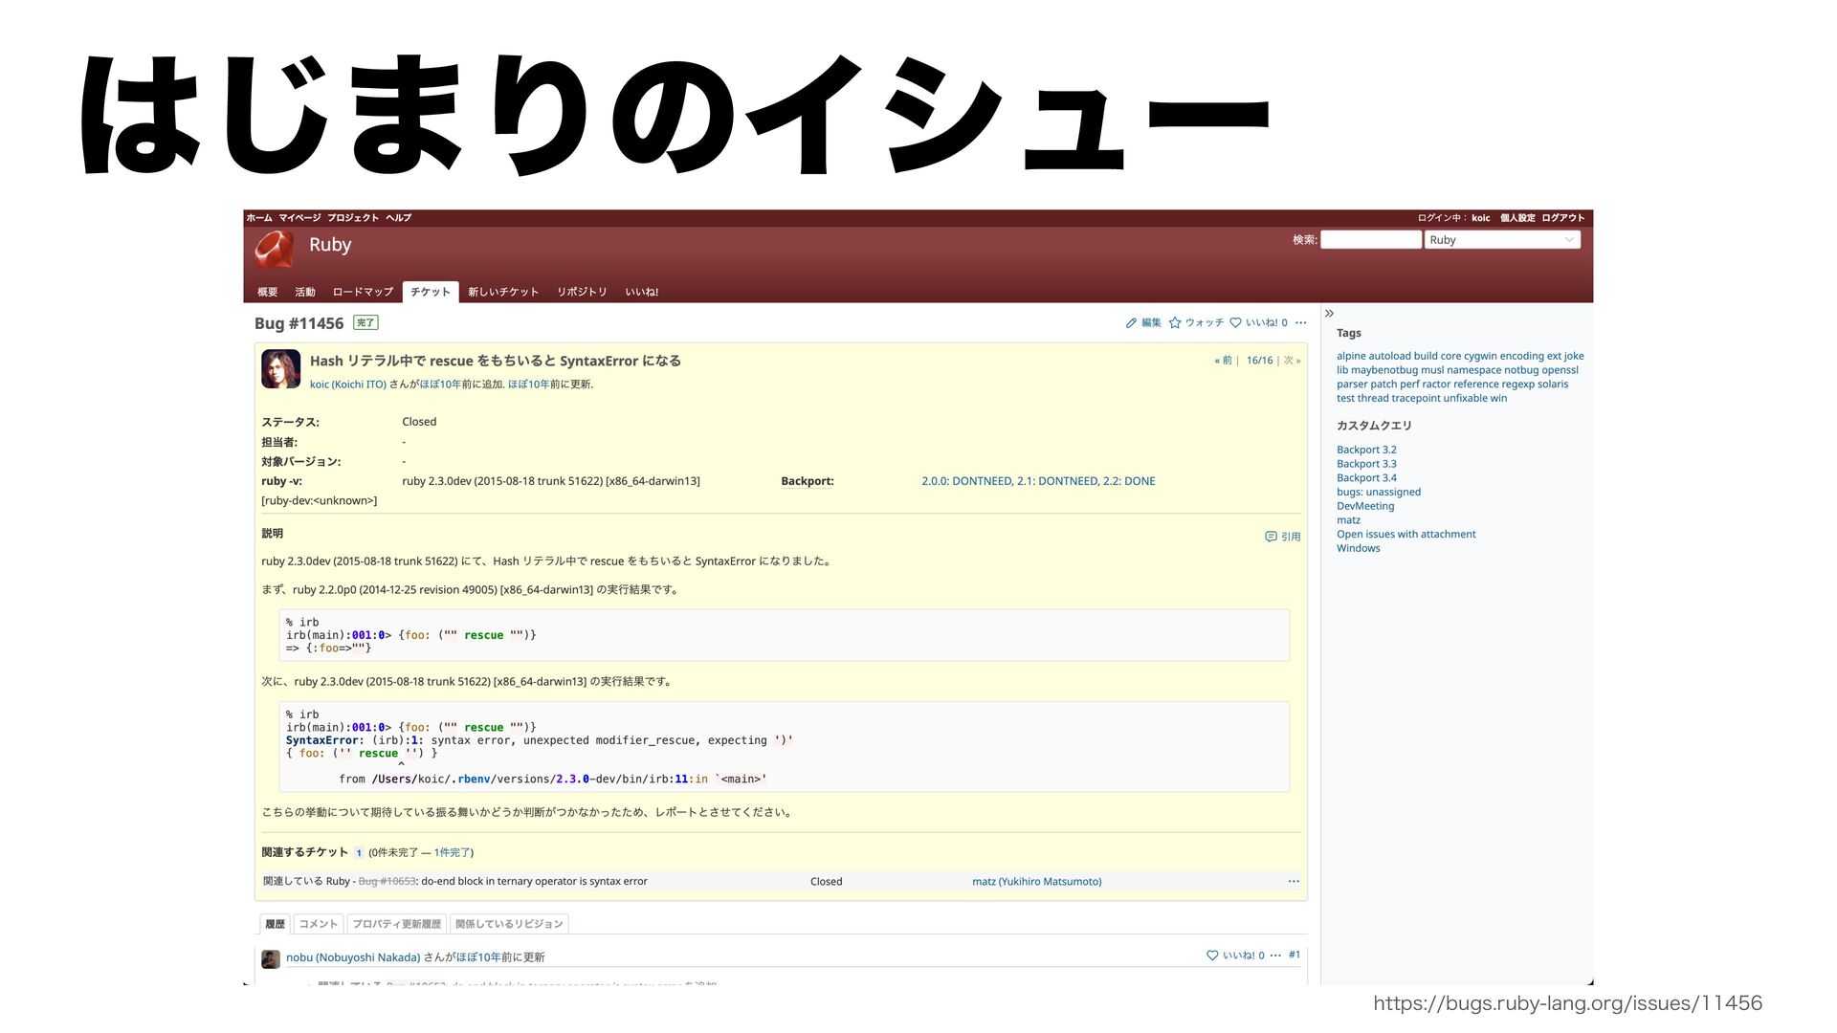This screenshot has width=1837, height=1033.
Task: Open custom query matz
Action: point(1348,520)
